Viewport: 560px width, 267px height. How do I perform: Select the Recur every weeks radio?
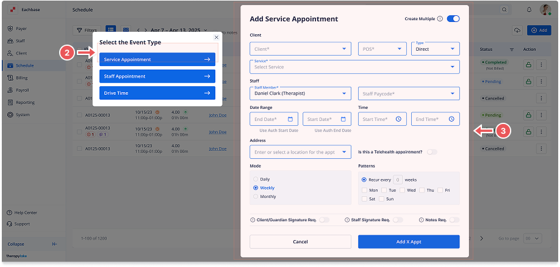[364, 180]
